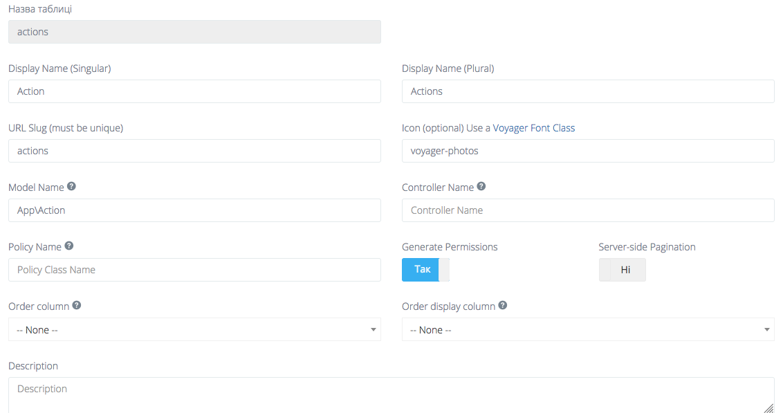
Task: Click the Display Name Plural field
Action: (588, 91)
